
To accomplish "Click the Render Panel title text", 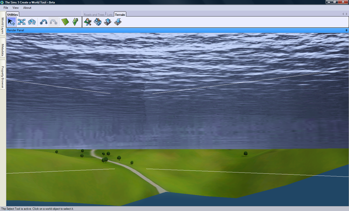I will (16, 30).
